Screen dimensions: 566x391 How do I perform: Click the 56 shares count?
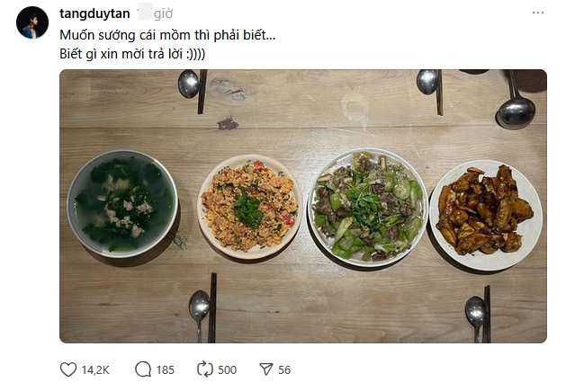pyautogui.click(x=284, y=369)
